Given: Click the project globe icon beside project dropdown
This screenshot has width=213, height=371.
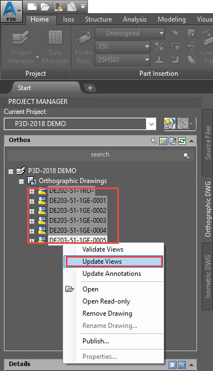Looking at the screenshot, I should [x=170, y=123].
